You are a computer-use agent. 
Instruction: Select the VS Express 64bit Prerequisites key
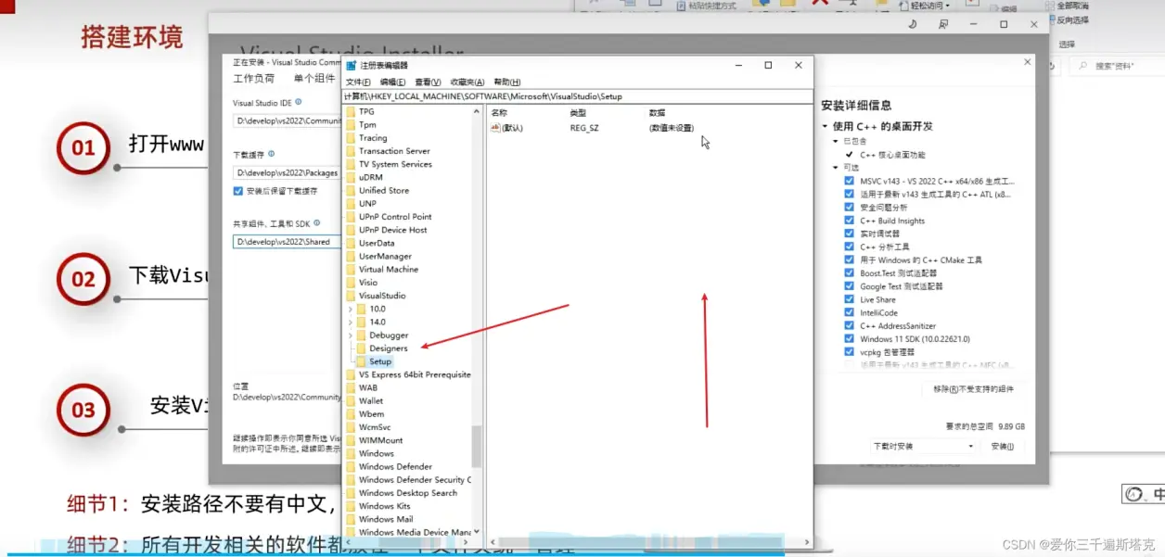pos(415,374)
